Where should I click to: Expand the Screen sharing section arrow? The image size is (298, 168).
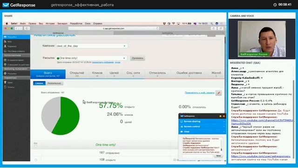[224, 121]
